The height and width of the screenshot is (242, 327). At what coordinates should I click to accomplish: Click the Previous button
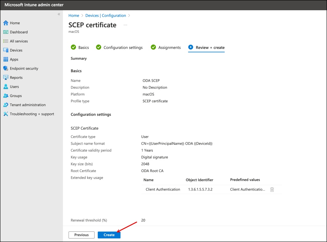click(x=81, y=235)
